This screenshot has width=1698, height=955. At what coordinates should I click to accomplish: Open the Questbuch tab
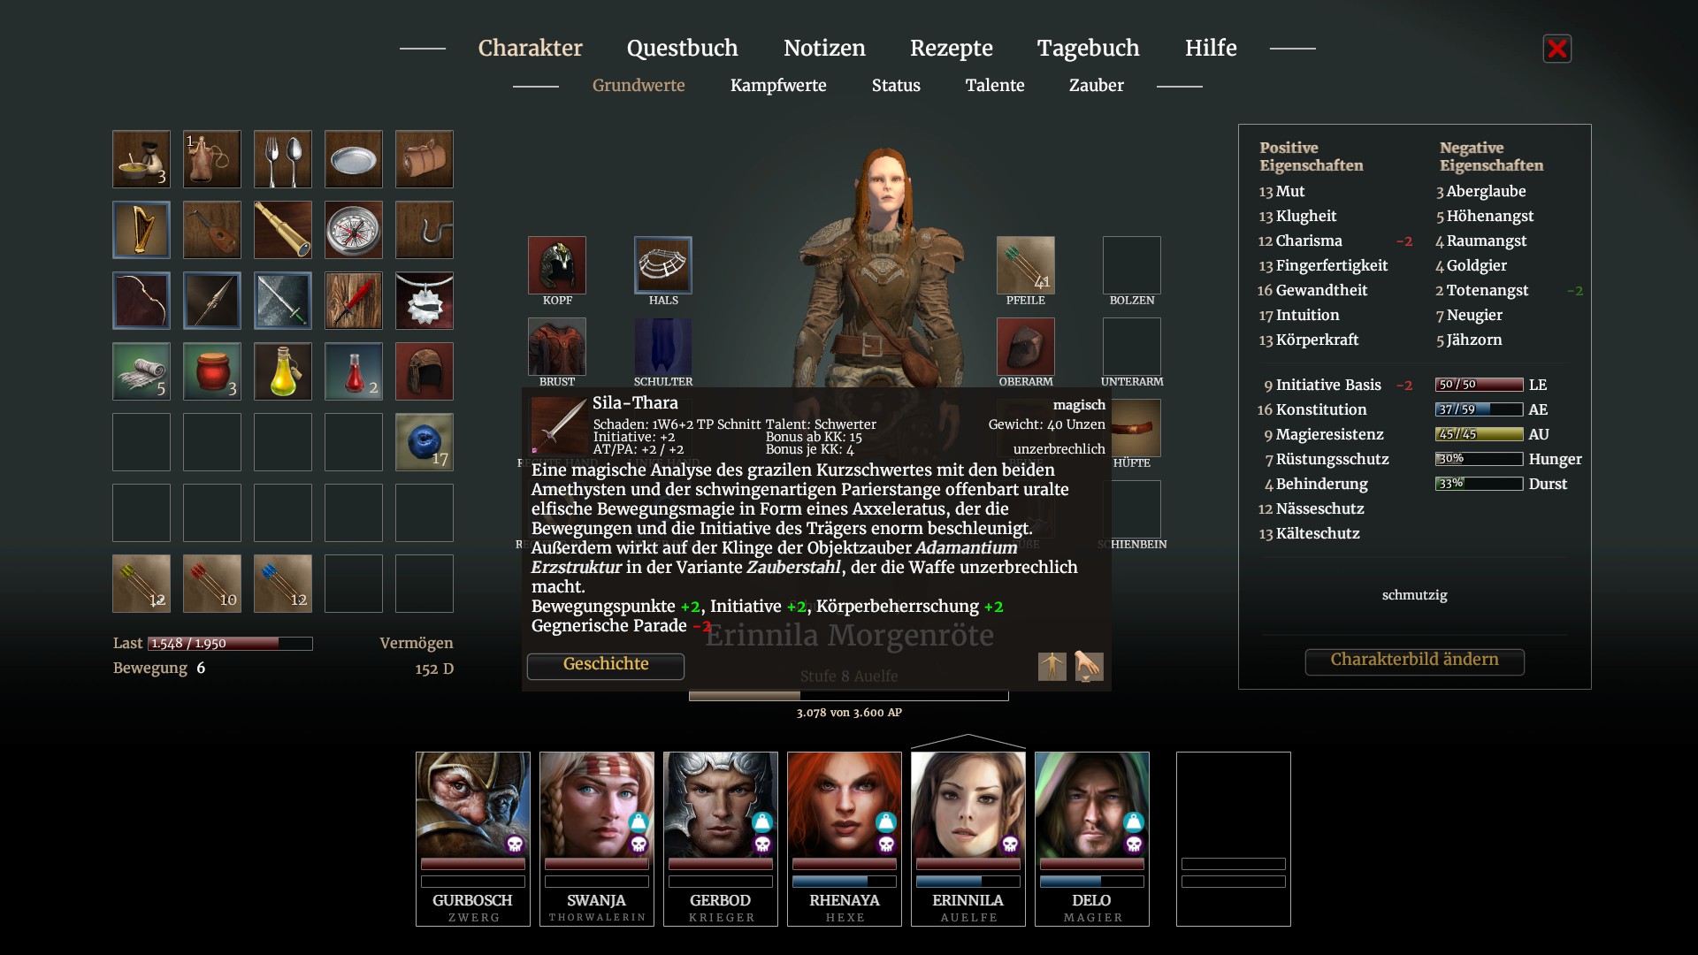682,48
